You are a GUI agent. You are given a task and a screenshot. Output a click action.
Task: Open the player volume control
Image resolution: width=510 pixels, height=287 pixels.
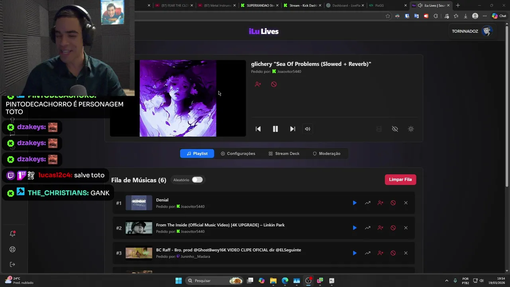(307, 129)
